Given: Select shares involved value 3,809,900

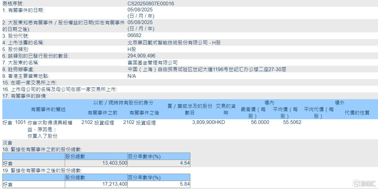Looking at the screenshot, I should 203,123.
